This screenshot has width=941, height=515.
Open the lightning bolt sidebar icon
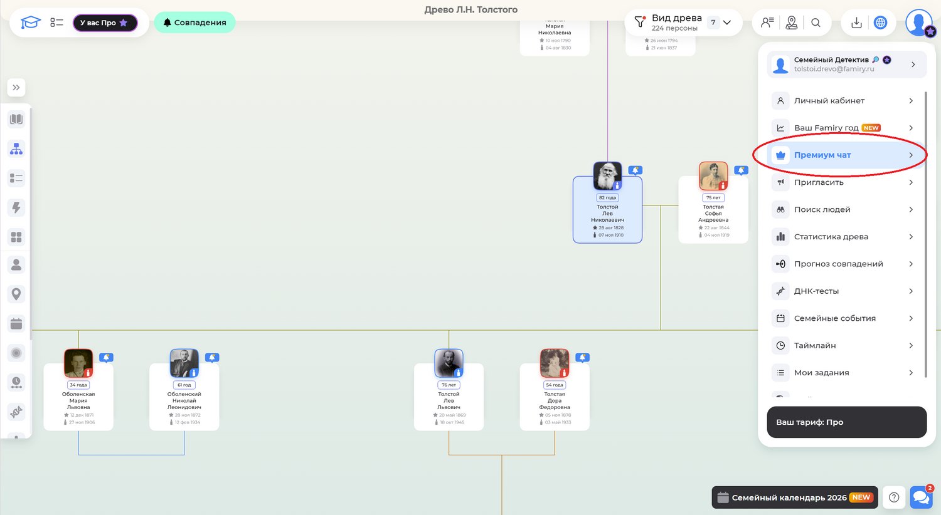point(16,207)
